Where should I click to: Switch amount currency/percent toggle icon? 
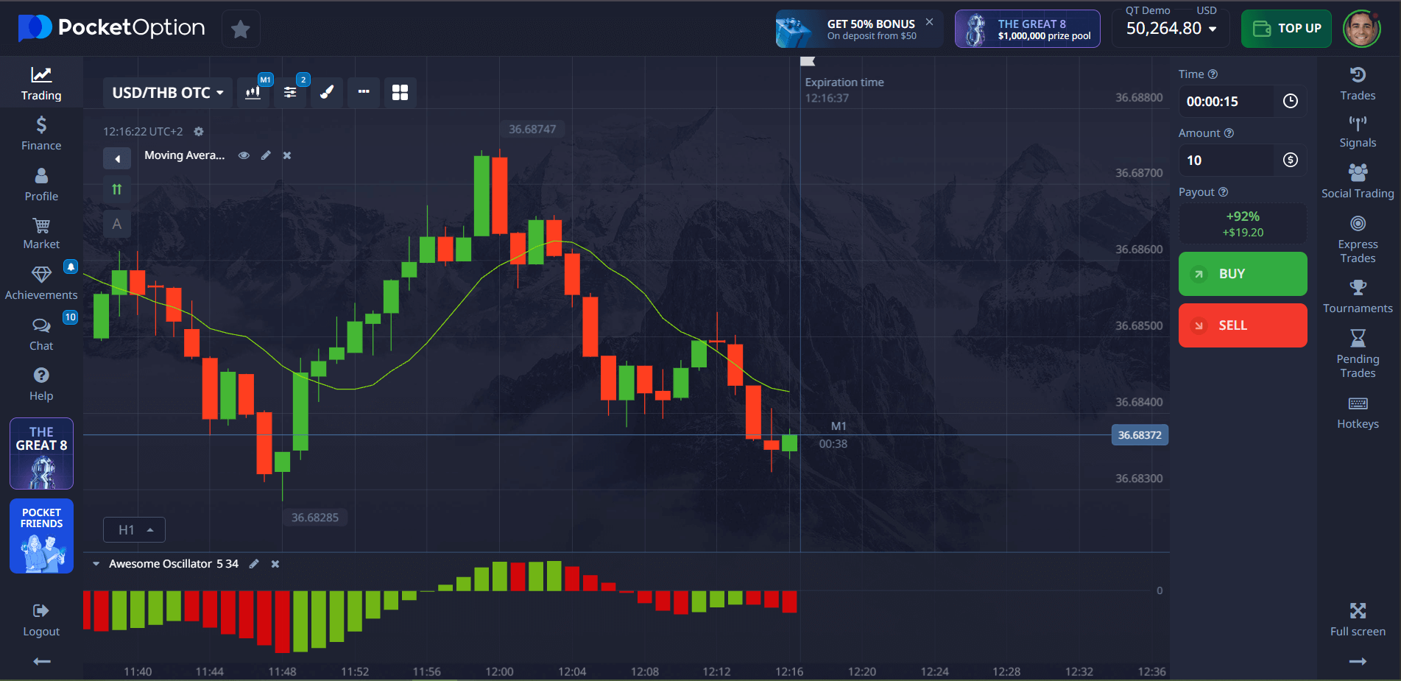coord(1291,160)
